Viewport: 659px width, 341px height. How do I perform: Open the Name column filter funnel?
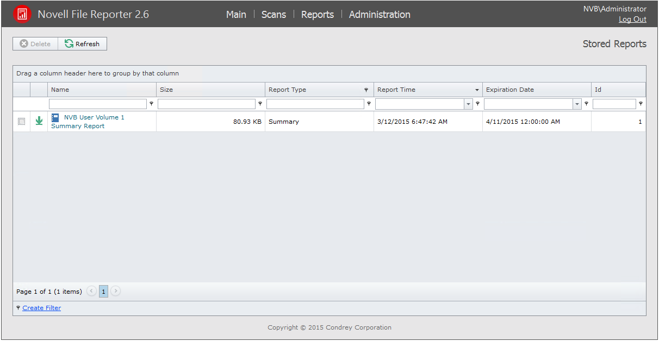tap(152, 103)
